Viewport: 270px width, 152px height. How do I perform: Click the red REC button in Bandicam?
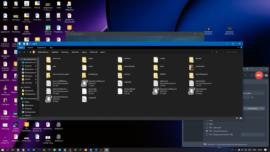coord(259,75)
